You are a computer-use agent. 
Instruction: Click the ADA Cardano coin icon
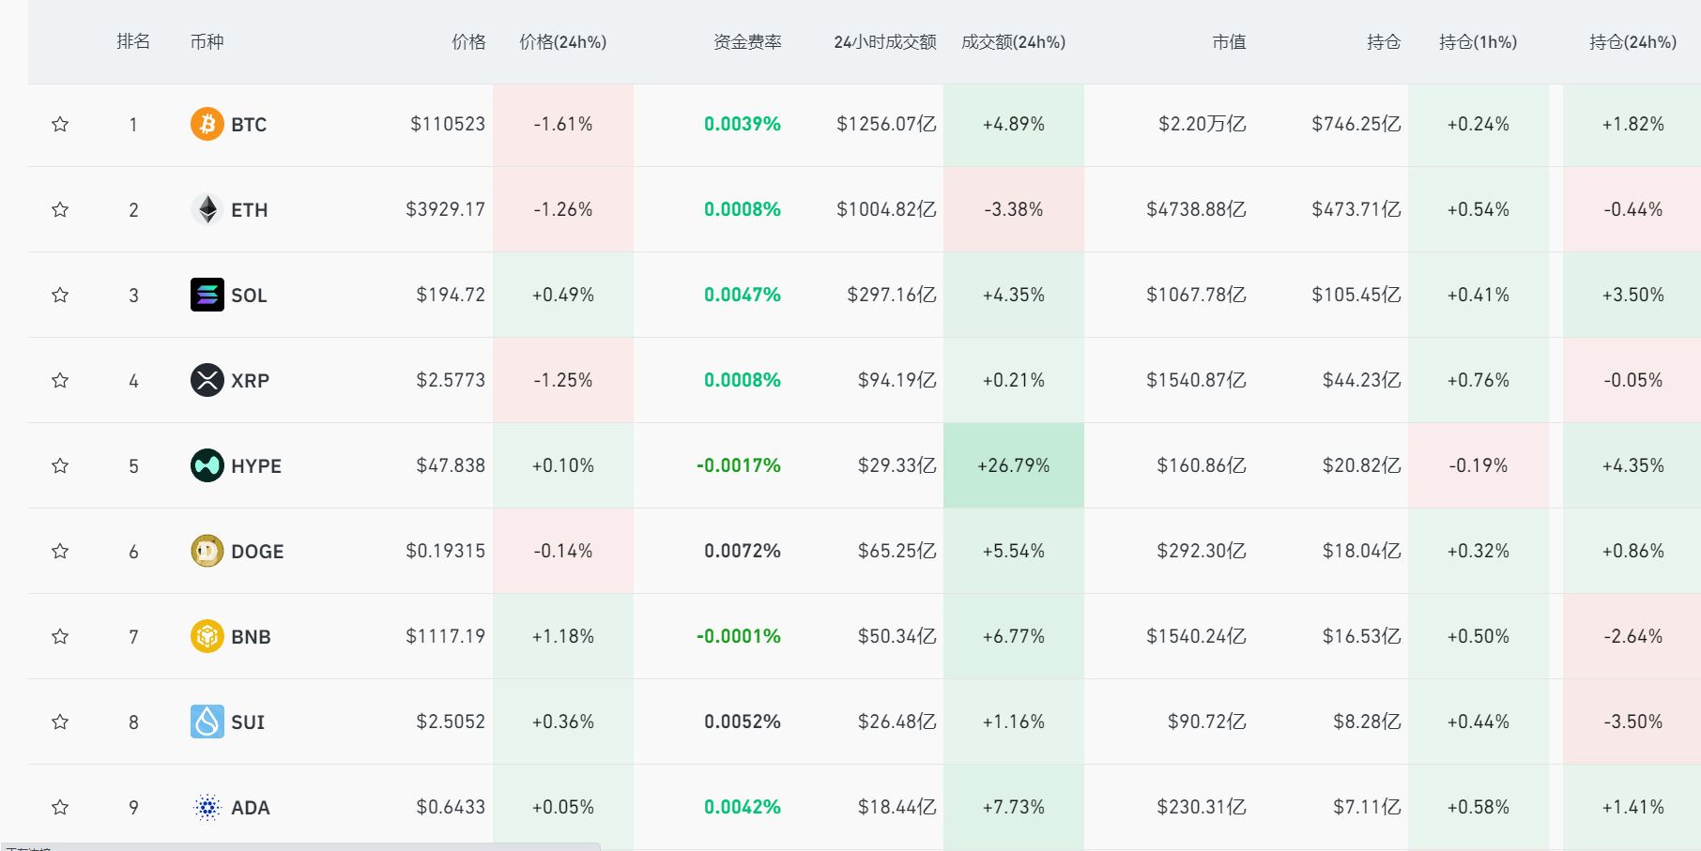coord(207,807)
